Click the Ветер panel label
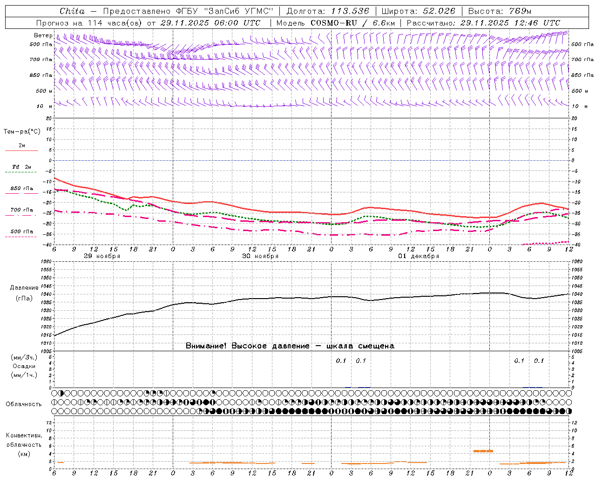 click(43, 35)
